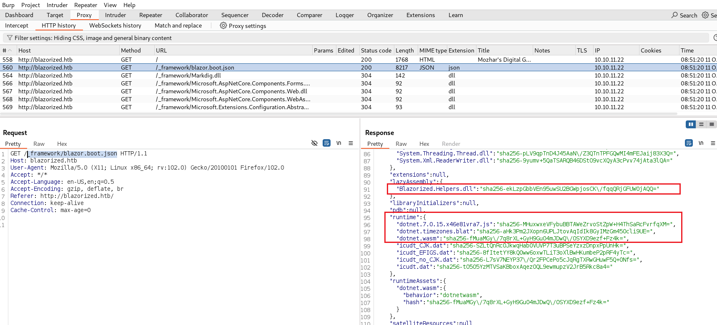Switch to stacked horizontal layout view
This screenshot has width=717, height=325.
point(701,124)
